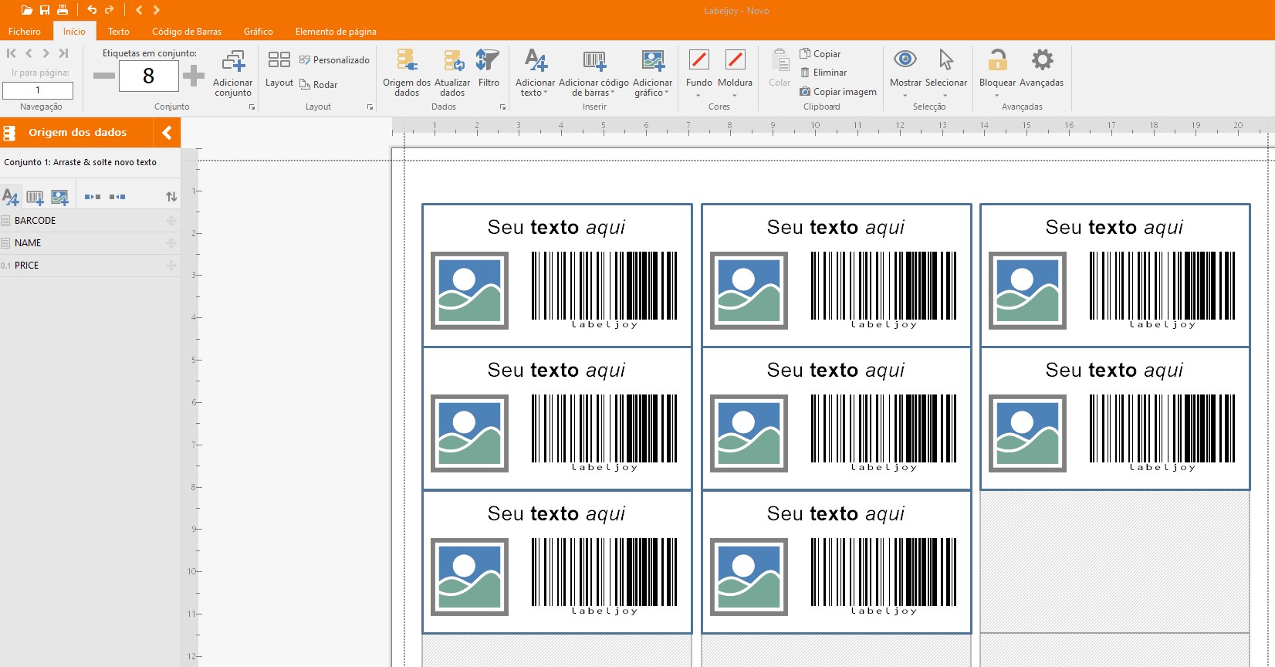Click Adicionar conjunto icon

click(x=232, y=62)
